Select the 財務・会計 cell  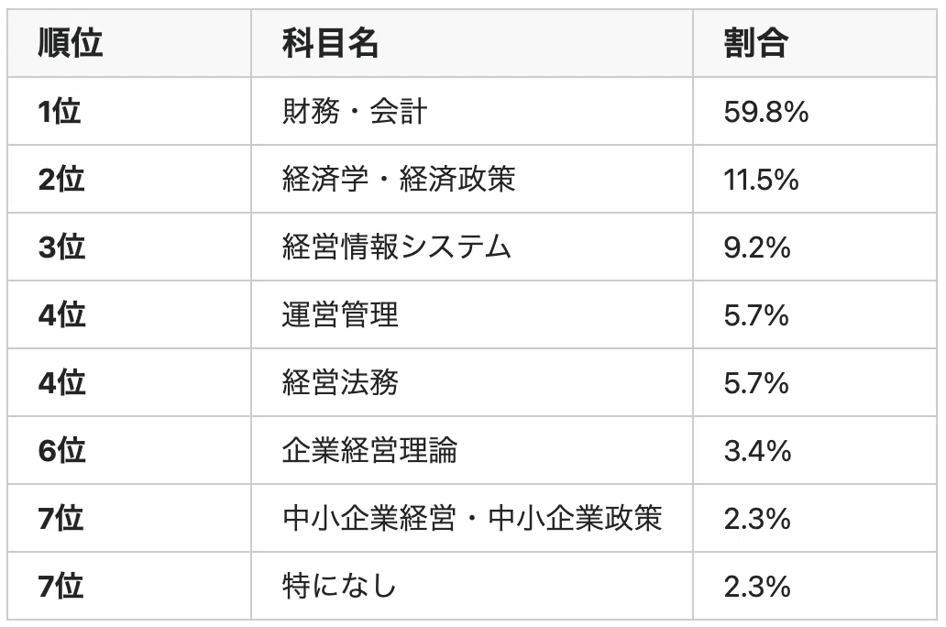click(x=472, y=111)
